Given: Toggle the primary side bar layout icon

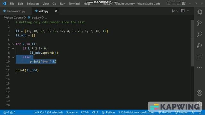Looking at the screenshot, I should pyautogui.click(x=168, y=4).
